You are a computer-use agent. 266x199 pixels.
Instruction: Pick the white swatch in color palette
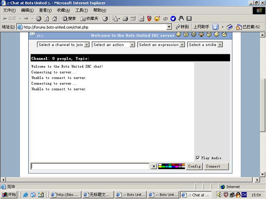[160, 165]
